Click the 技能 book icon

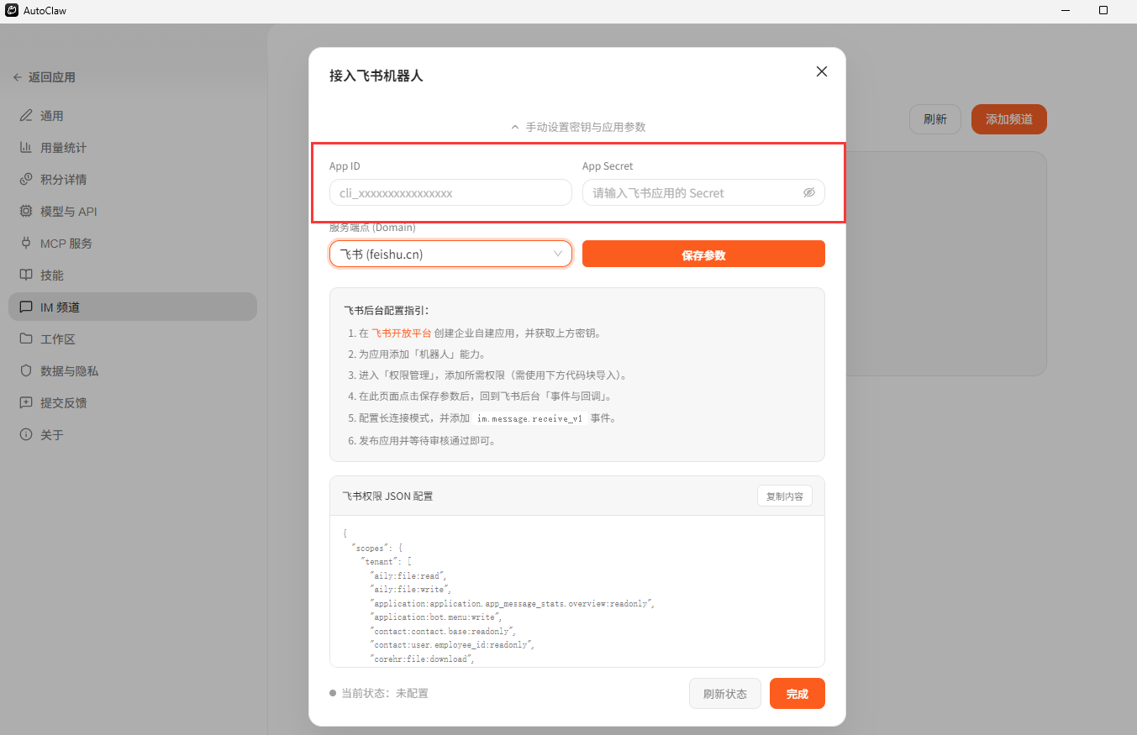coord(26,276)
